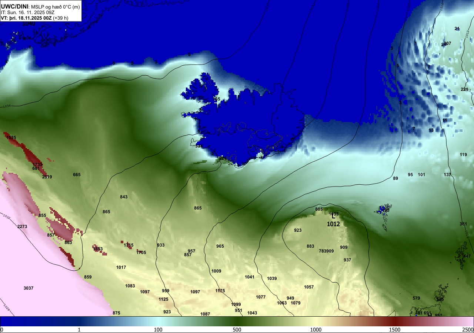Click the 1063 height value
Image resolution: width=474 pixels, height=333 pixels.
point(282,303)
